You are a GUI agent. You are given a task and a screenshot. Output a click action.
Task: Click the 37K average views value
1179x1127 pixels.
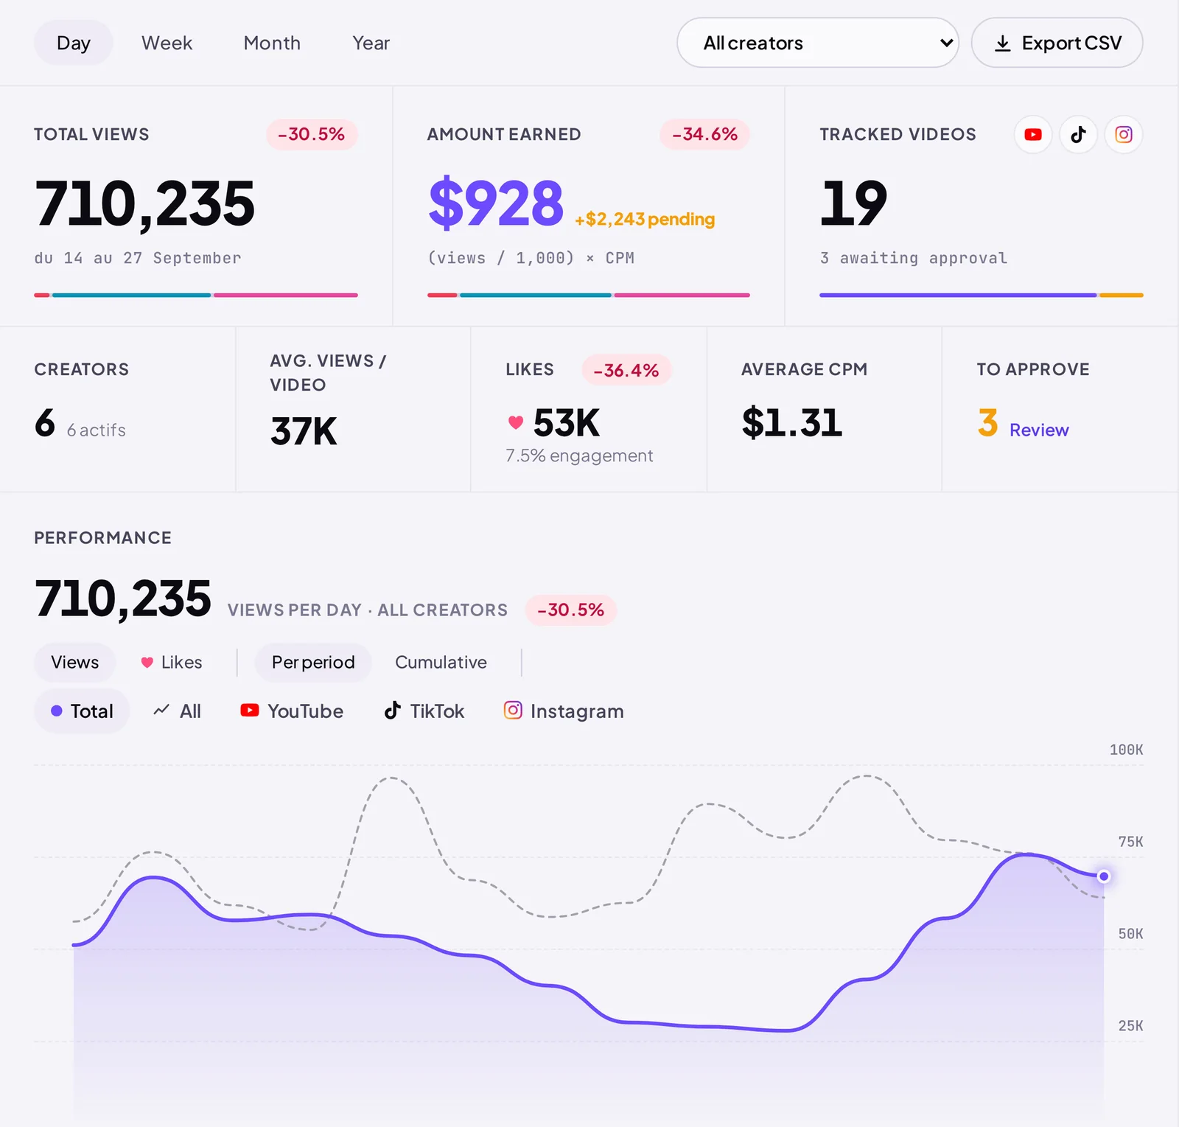click(304, 431)
